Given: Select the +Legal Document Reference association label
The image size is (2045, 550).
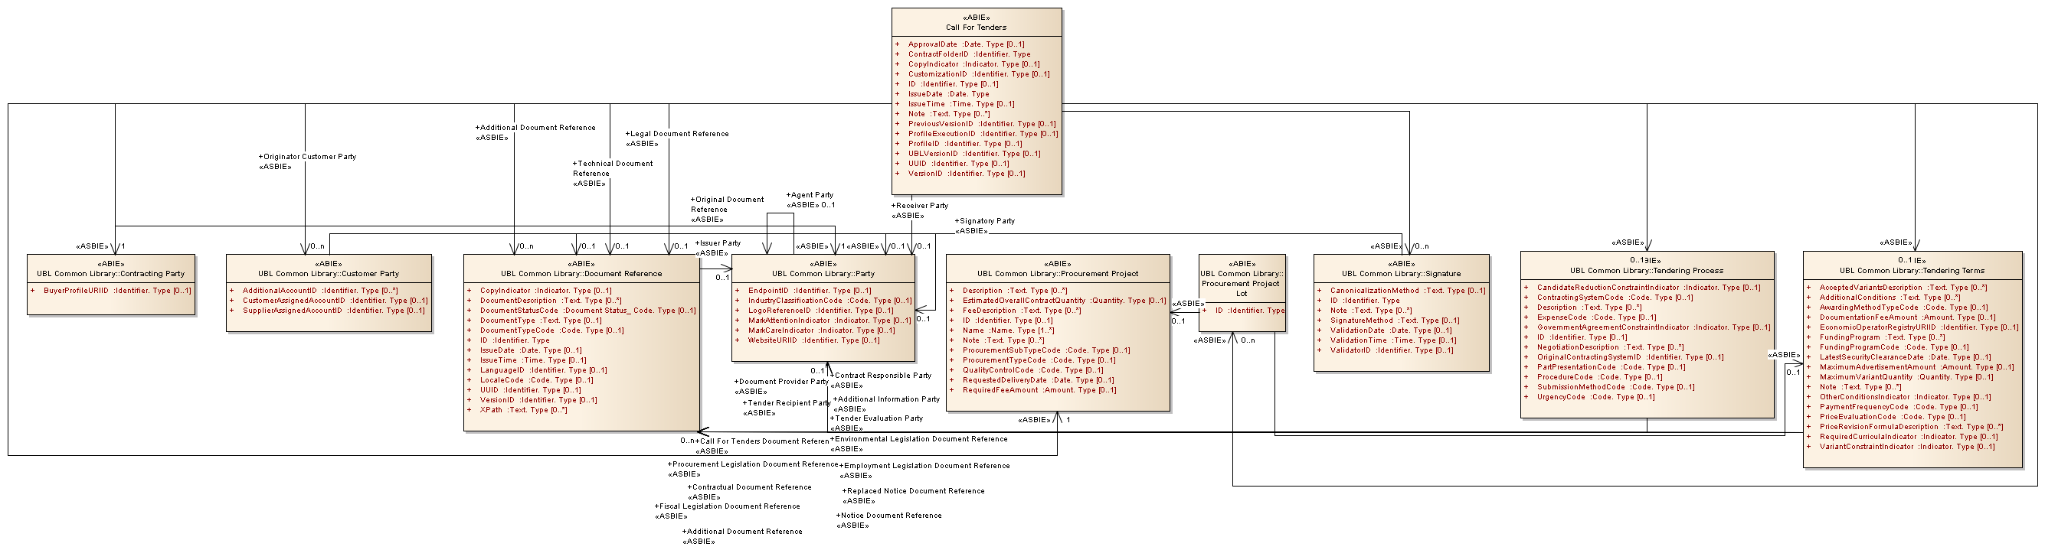Looking at the screenshot, I should click(x=679, y=134).
